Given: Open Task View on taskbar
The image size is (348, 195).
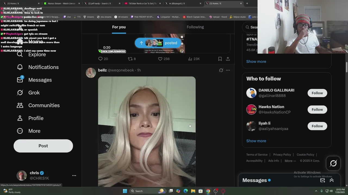Looking at the screenshot, I should click(x=171, y=191).
